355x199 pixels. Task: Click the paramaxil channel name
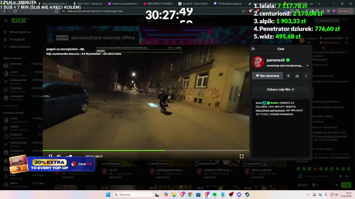pyautogui.click(x=276, y=60)
